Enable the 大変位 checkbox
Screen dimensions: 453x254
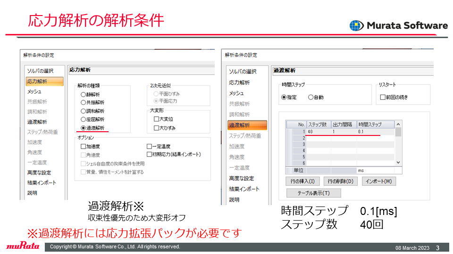tap(156, 119)
